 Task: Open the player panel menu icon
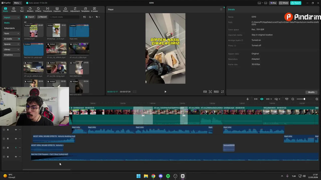point(221,9)
